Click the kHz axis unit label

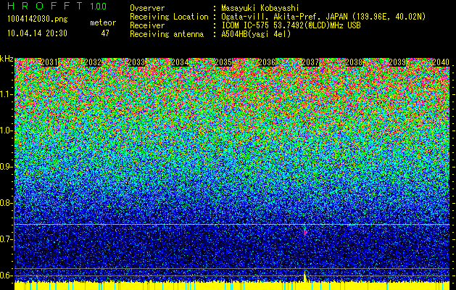(x=7, y=59)
